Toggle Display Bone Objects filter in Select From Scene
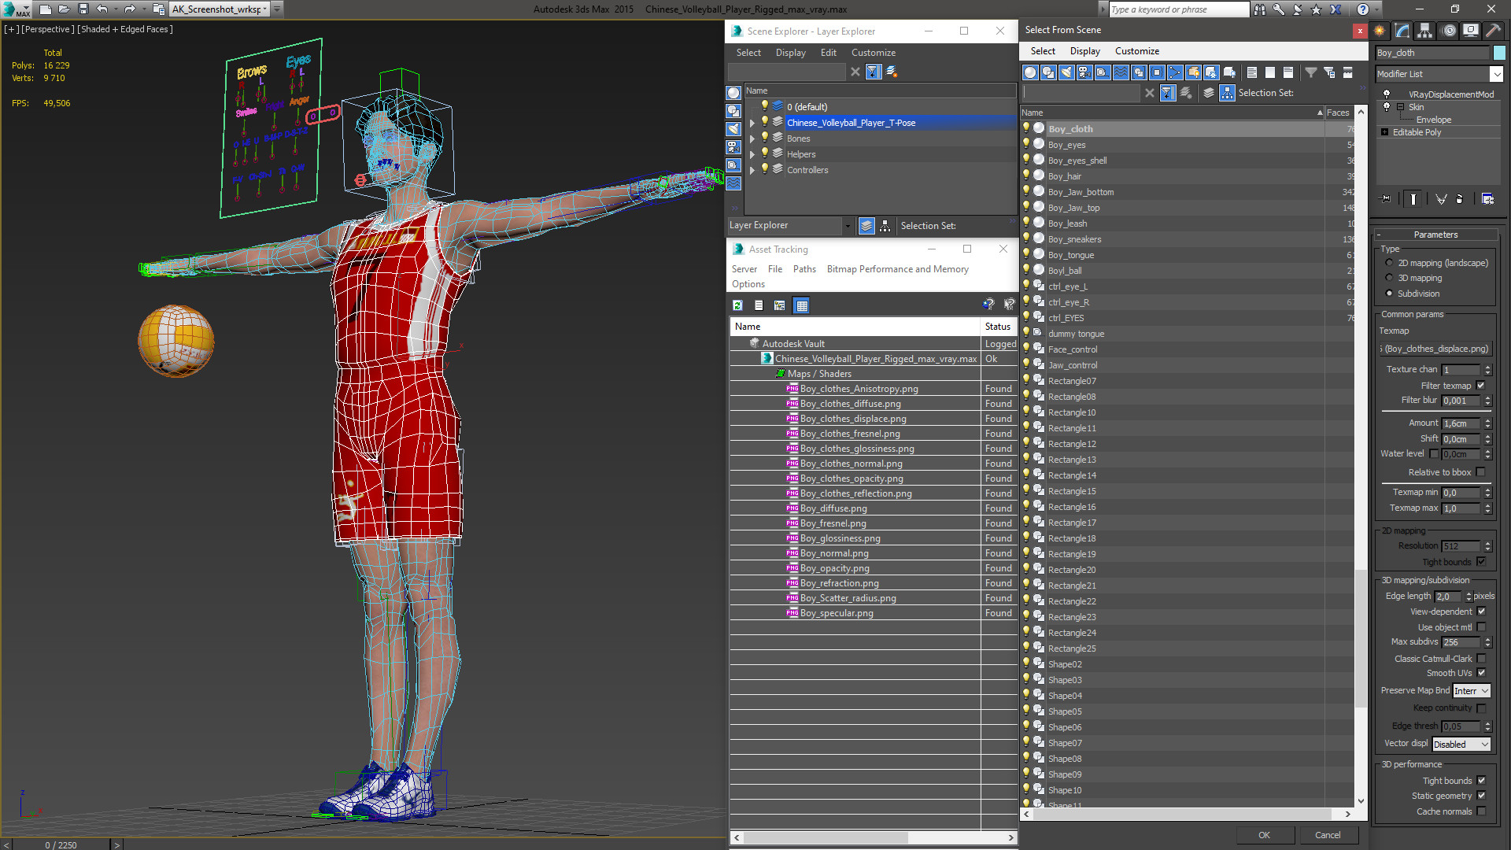Viewport: 1511px width, 850px height. pyautogui.click(x=1175, y=72)
